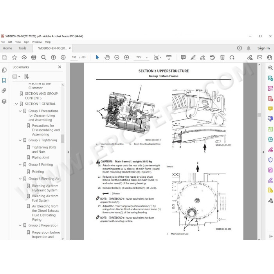Zoom in with plus icon
The width and height of the screenshot is (274, 274).
click(x=126, y=57)
